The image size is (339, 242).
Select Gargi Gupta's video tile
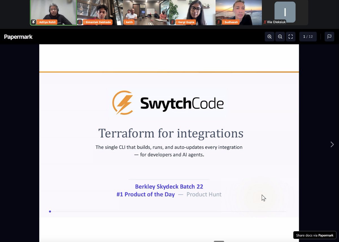pos(192,13)
